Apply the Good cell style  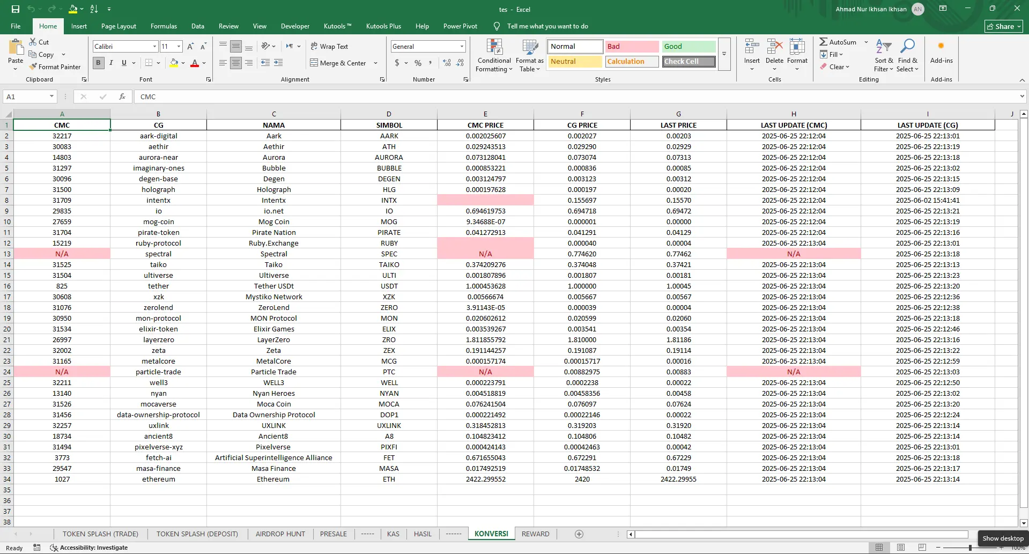click(x=689, y=47)
